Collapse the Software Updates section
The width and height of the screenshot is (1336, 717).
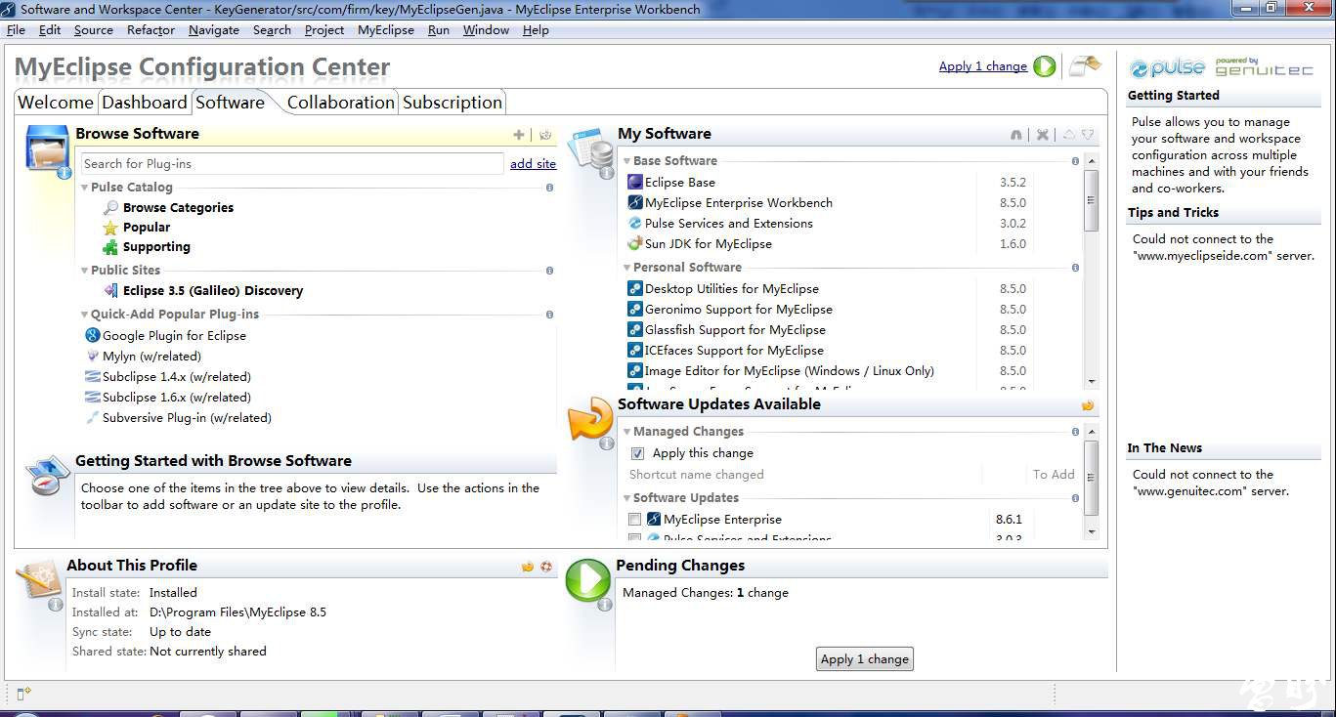(x=626, y=498)
